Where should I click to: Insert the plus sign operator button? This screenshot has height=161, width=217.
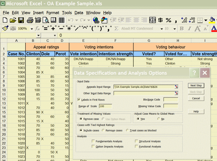tap(53, 28)
